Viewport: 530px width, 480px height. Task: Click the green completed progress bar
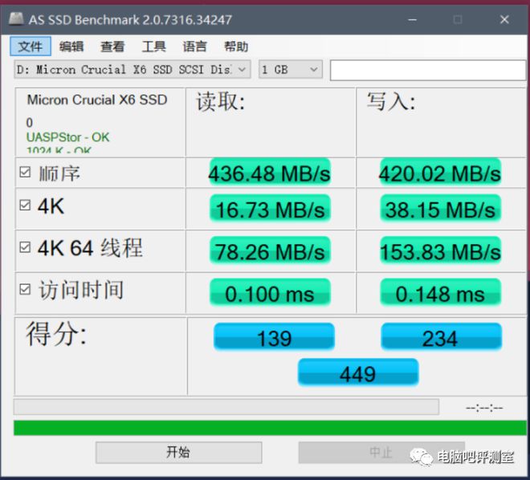270,428
